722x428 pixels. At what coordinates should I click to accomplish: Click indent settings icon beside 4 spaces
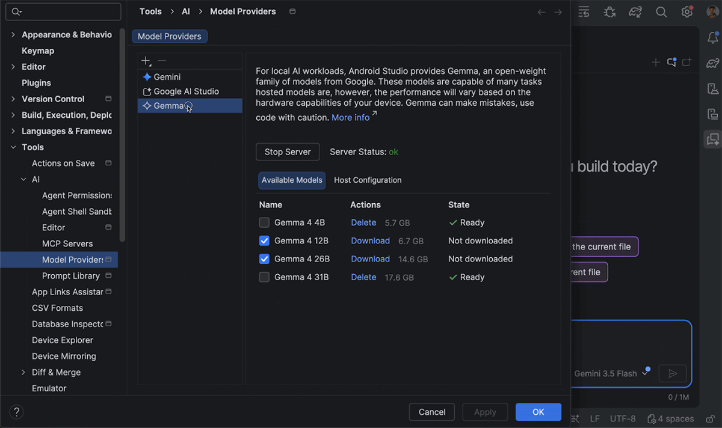click(651, 418)
